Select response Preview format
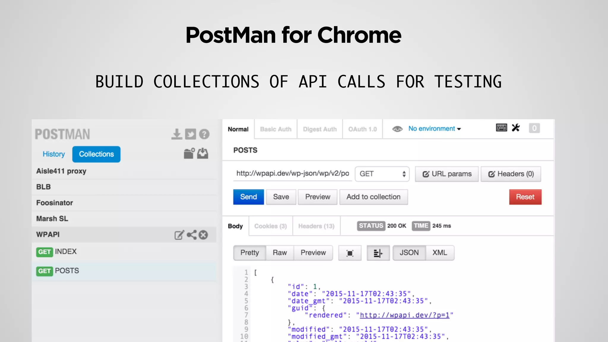This screenshot has width=608, height=342. pyautogui.click(x=313, y=253)
